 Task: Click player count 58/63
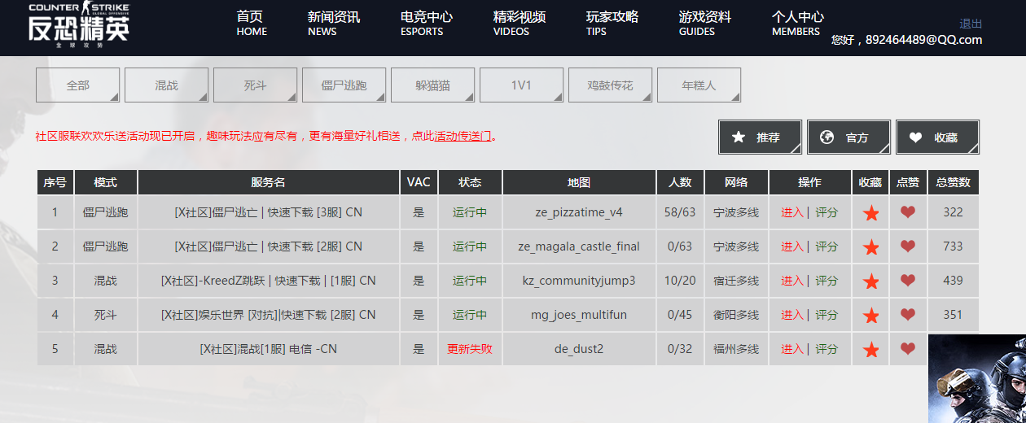tap(680, 212)
